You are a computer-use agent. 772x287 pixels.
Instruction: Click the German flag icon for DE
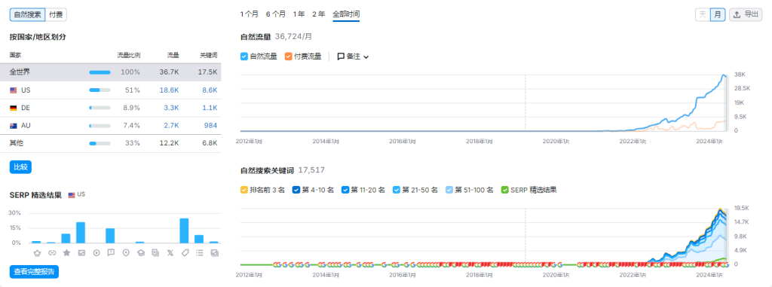(14, 108)
